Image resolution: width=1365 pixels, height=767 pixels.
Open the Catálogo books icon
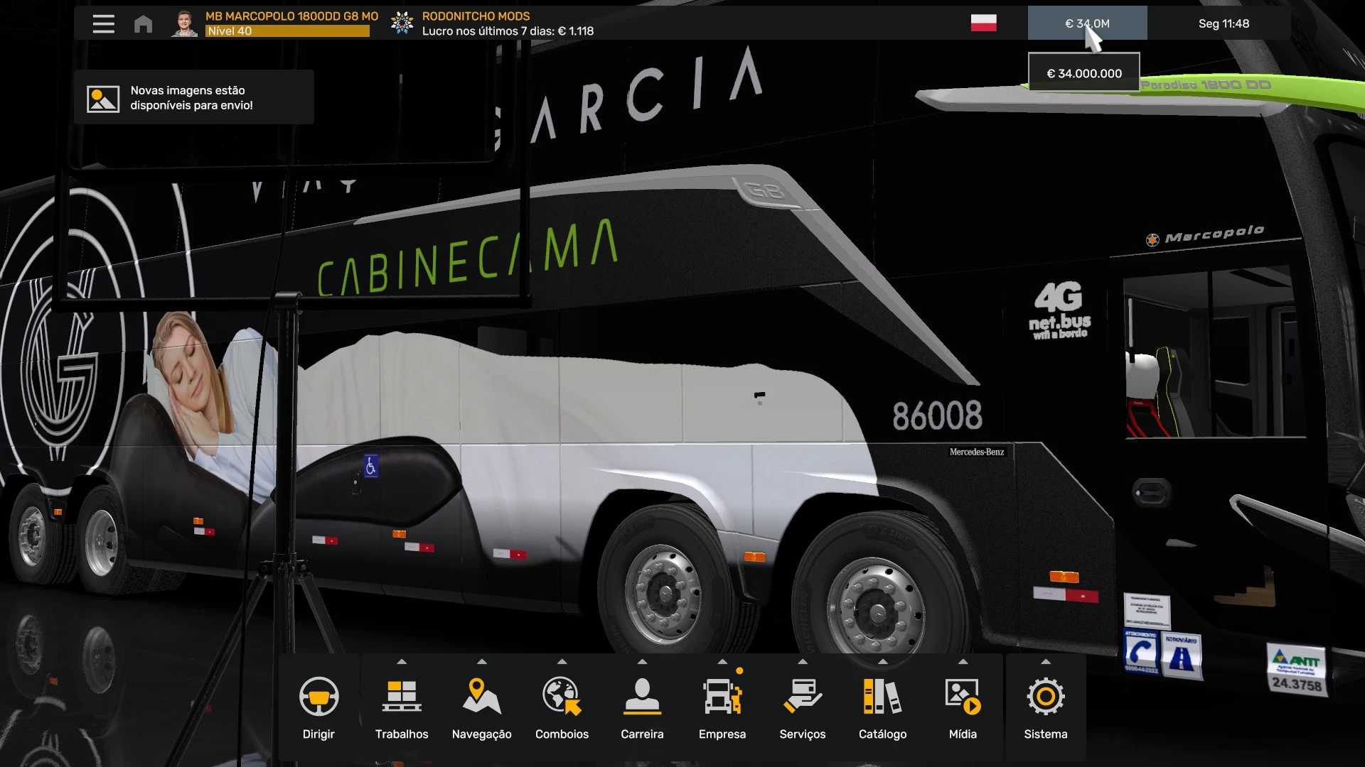pyautogui.click(x=882, y=696)
